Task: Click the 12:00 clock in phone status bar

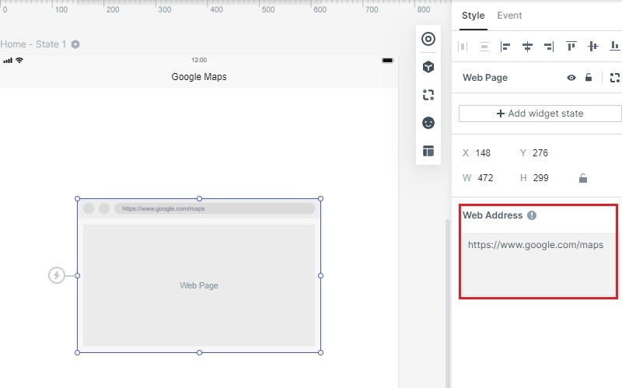Action: click(x=199, y=60)
